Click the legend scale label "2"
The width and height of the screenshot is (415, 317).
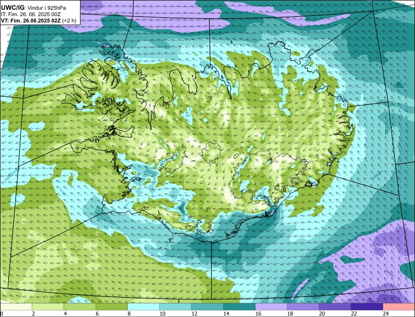(x=33, y=314)
